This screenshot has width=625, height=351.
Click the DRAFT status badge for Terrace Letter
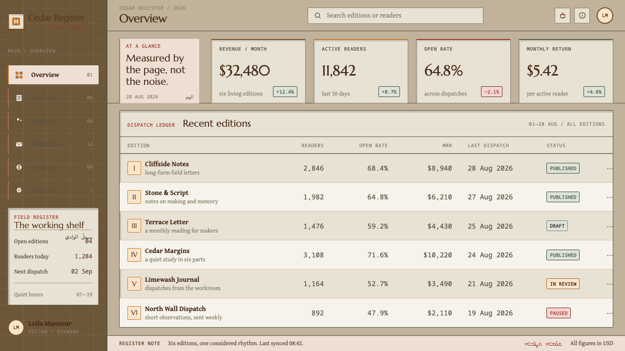pyautogui.click(x=557, y=226)
